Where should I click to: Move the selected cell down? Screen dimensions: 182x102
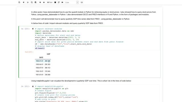pos(44,2)
